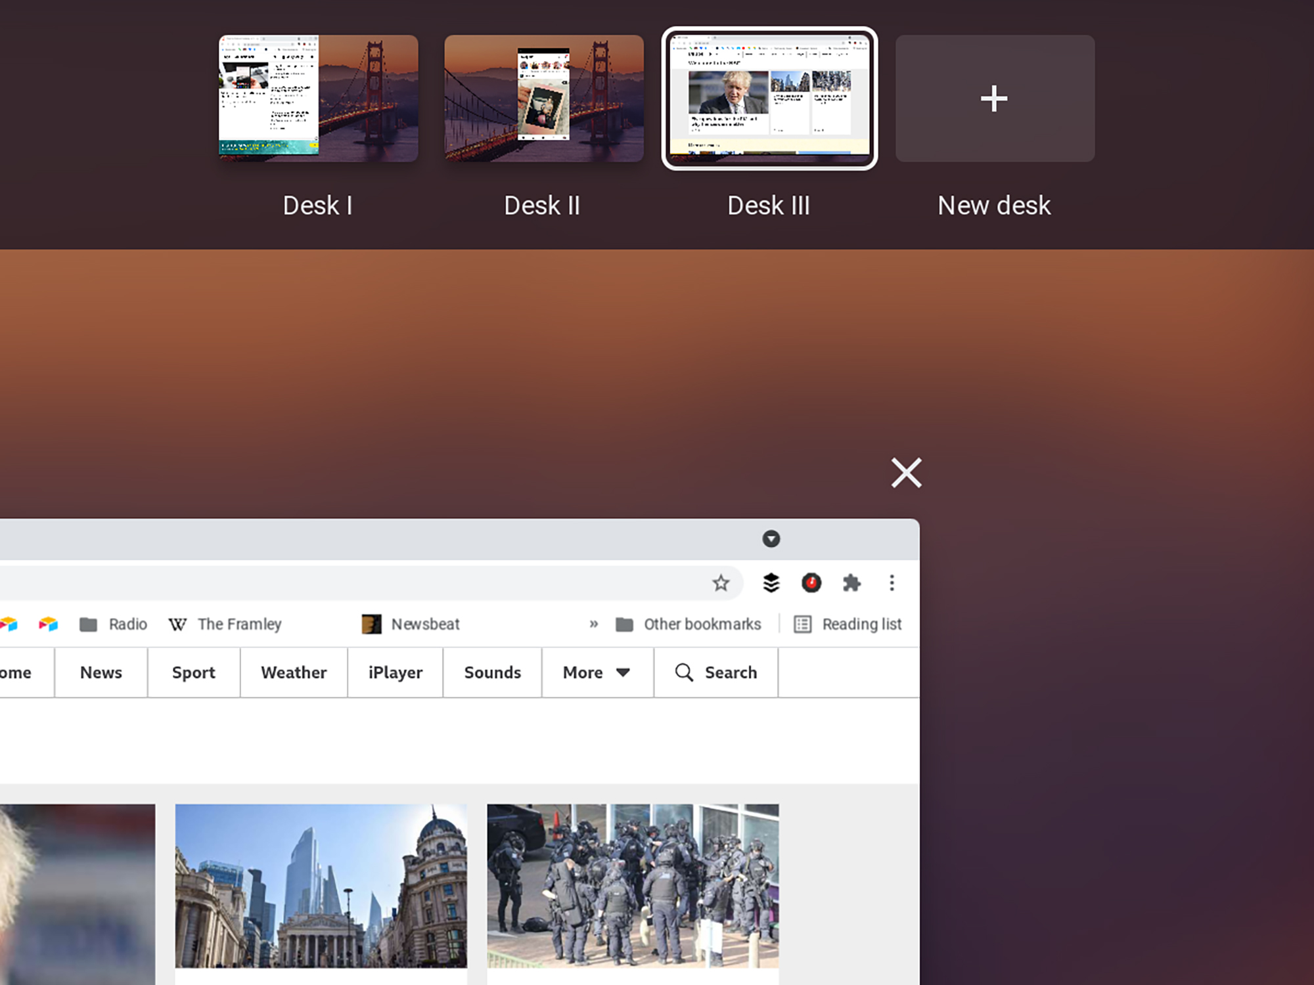Click the Record extension icon
1314x985 pixels.
tap(811, 582)
